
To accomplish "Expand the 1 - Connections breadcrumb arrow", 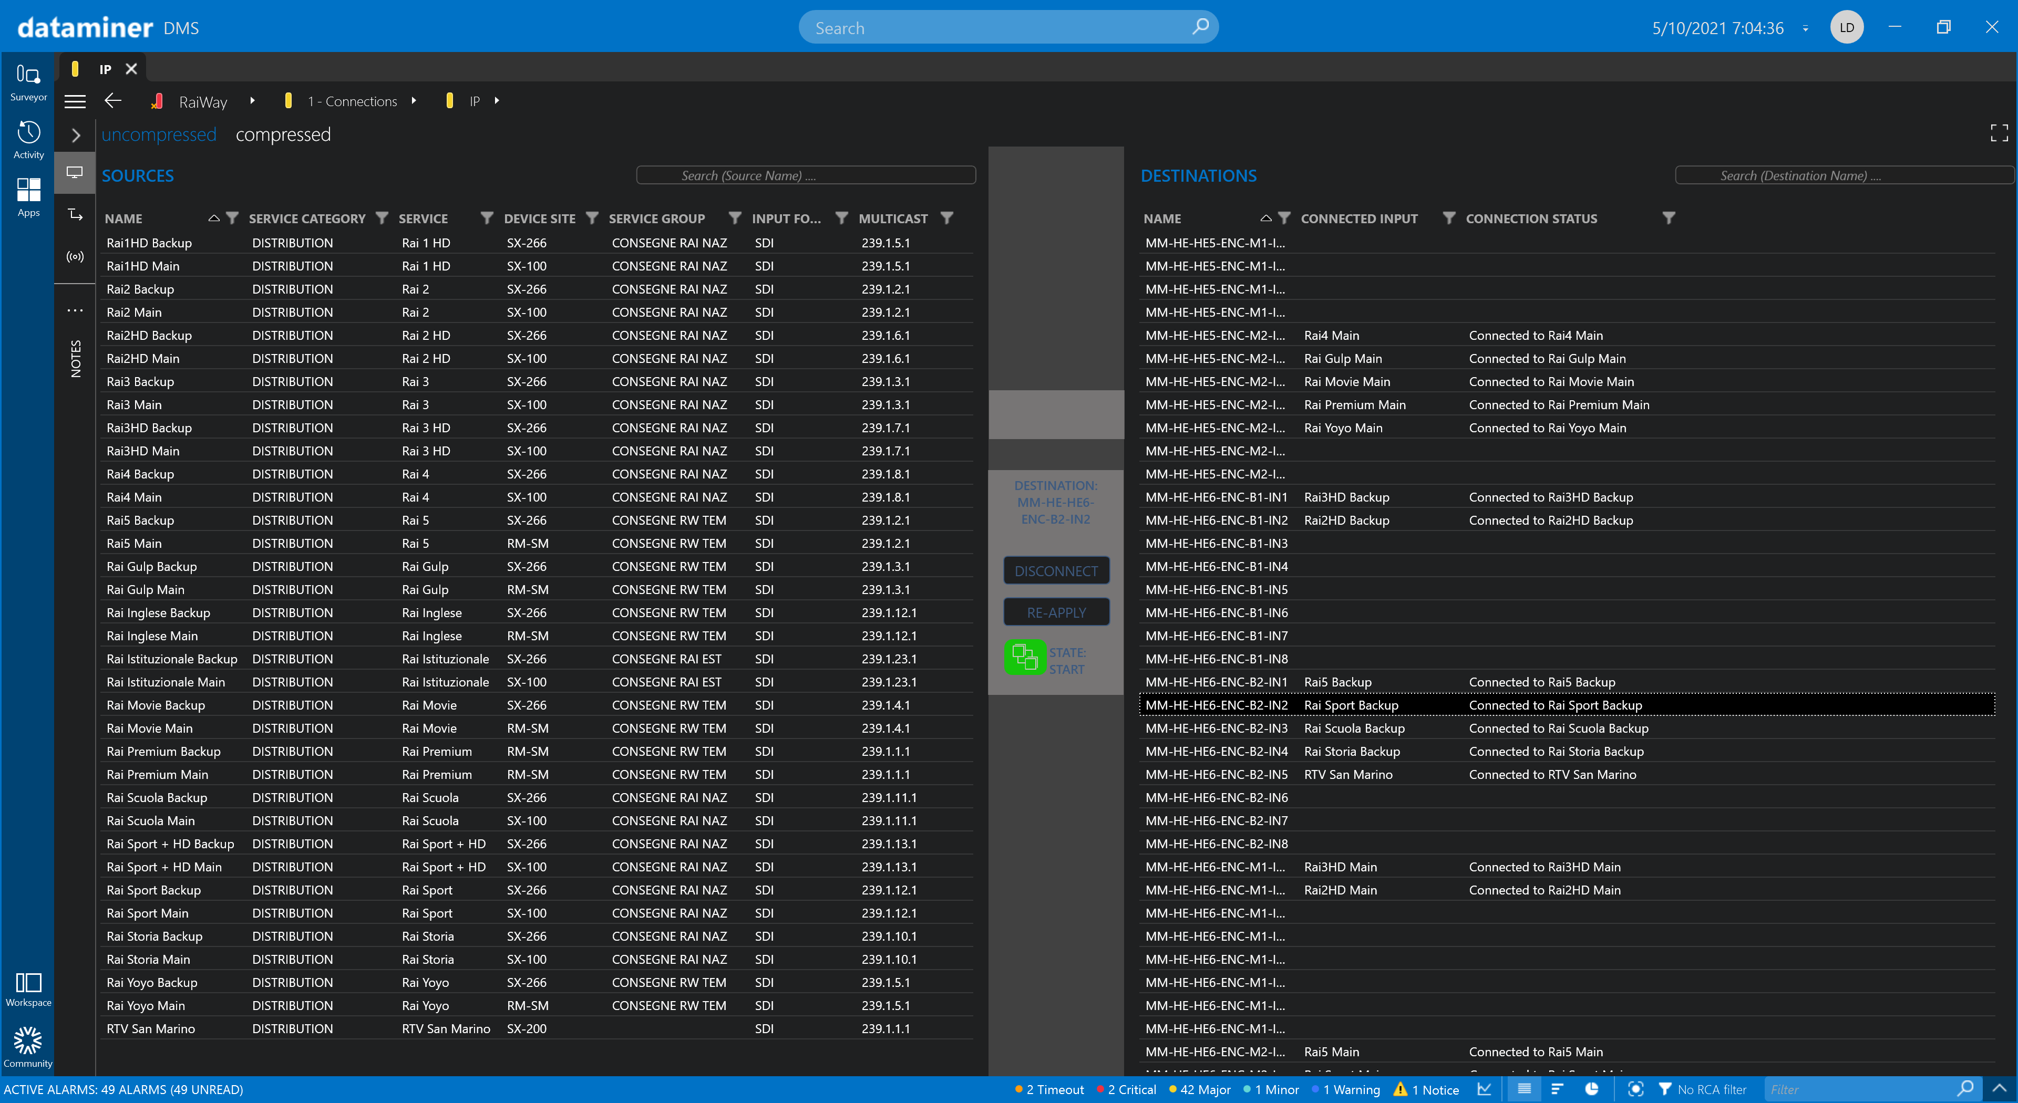I will pos(414,100).
